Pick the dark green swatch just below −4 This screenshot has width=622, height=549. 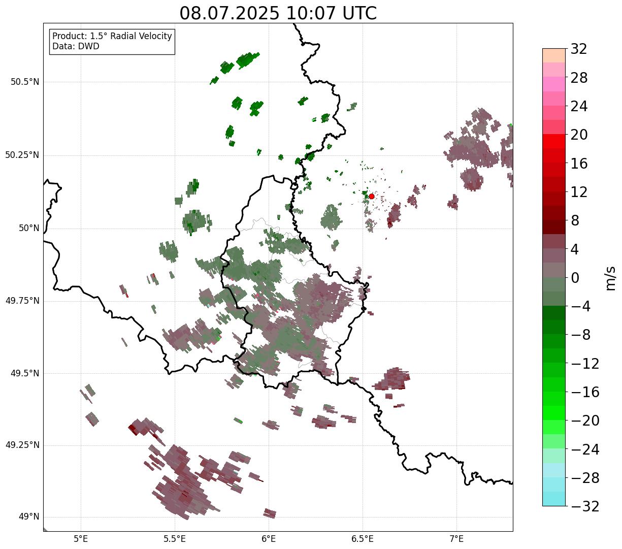click(553, 313)
